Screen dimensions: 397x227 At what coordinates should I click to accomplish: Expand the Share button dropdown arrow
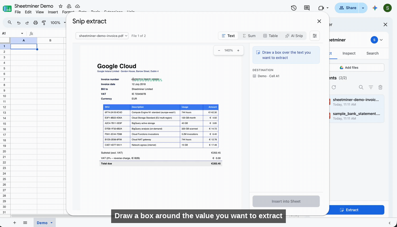click(363, 8)
